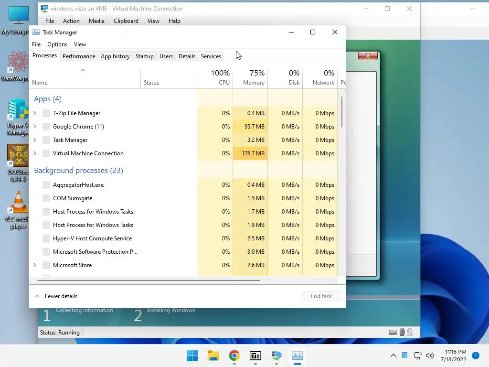Screen dimensions: 489x367
Task: Close the red-X dialog inside the VM
Action: tap(368, 56)
